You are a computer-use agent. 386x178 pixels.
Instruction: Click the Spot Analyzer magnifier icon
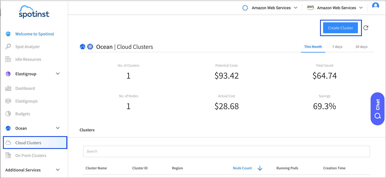click(8, 47)
